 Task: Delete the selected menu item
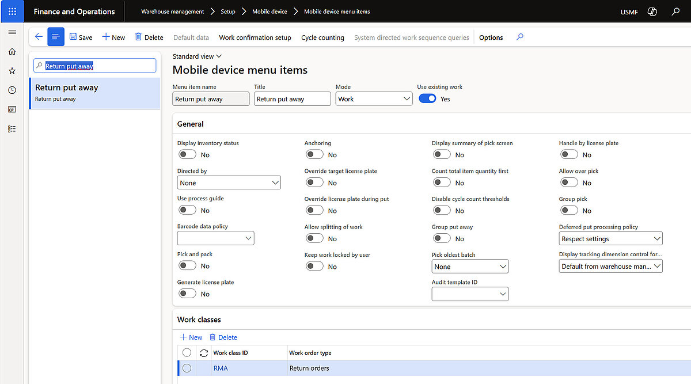pyautogui.click(x=149, y=37)
